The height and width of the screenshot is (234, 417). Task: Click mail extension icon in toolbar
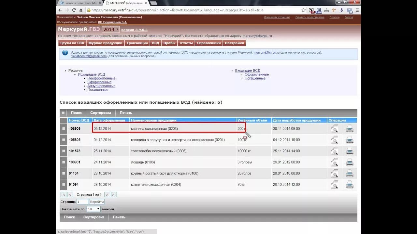pos(350,10)
